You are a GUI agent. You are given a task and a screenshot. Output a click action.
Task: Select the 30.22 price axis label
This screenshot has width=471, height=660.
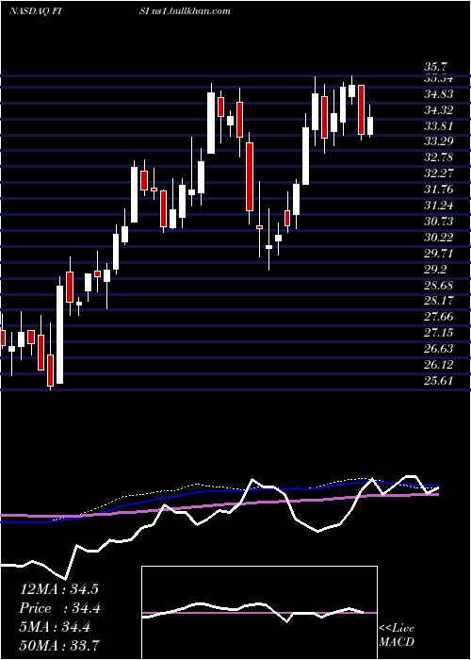(x=439, y=238)
